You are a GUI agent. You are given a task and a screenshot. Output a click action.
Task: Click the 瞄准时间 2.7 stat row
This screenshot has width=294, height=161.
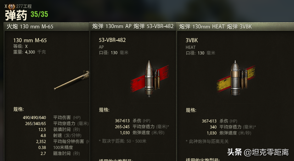(60, 153)
